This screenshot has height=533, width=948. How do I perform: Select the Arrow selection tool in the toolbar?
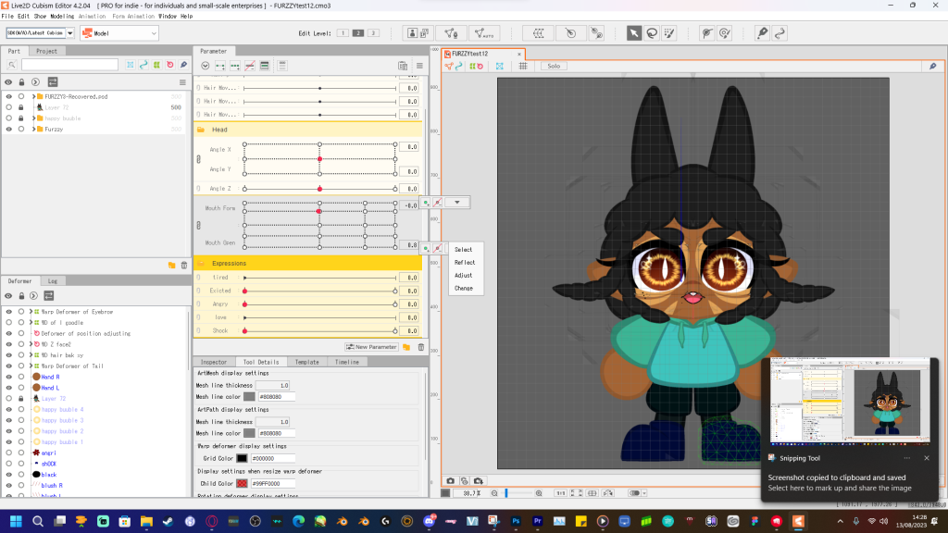633,33
